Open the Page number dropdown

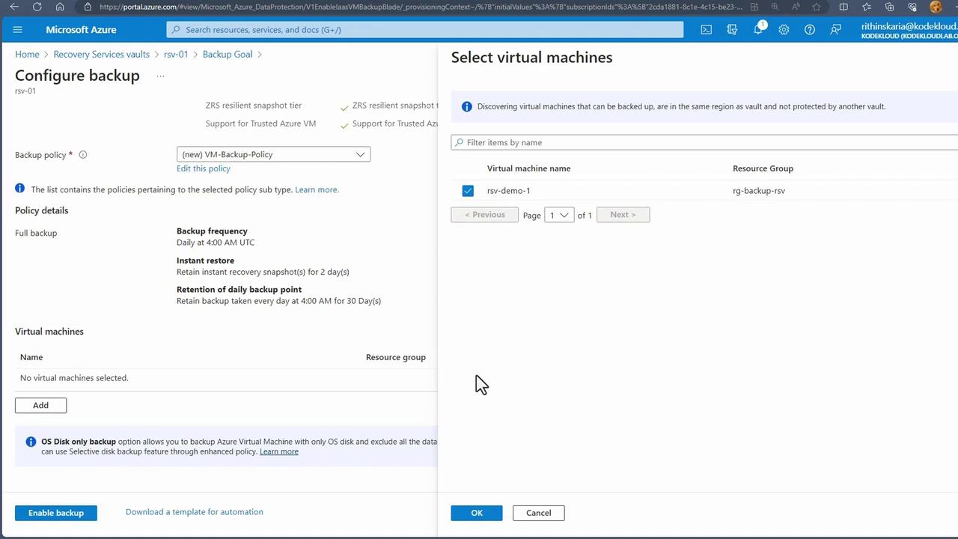(559, 215)
